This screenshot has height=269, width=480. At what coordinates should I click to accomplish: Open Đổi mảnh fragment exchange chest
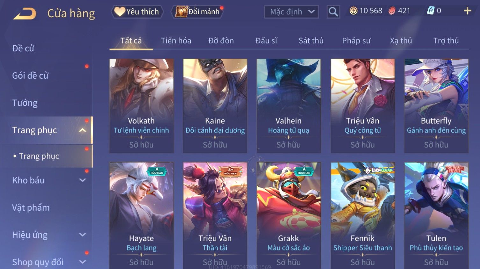coord(197,12)
